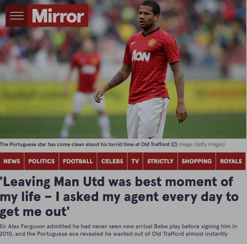The height and width of the screenshot is (244, 247).
Task: Visit the Shopping section
Action: pyautogui.click(x=197, y=161)
